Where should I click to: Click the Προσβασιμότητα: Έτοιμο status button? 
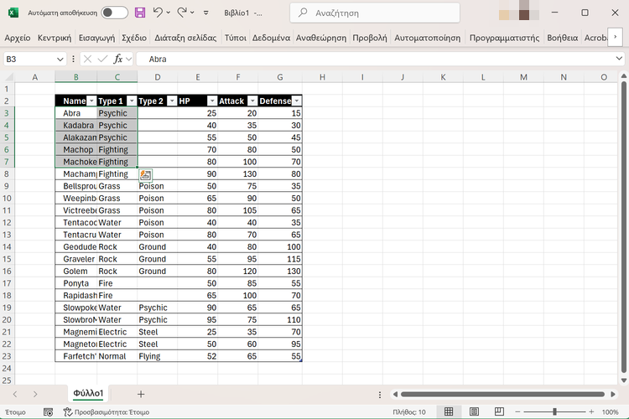click(x=107, y=411)
